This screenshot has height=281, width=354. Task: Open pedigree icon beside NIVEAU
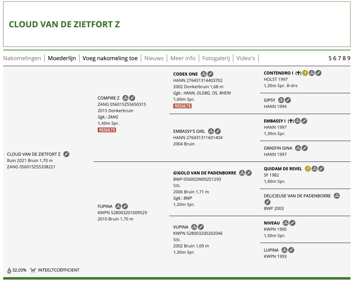click(286, 223)
